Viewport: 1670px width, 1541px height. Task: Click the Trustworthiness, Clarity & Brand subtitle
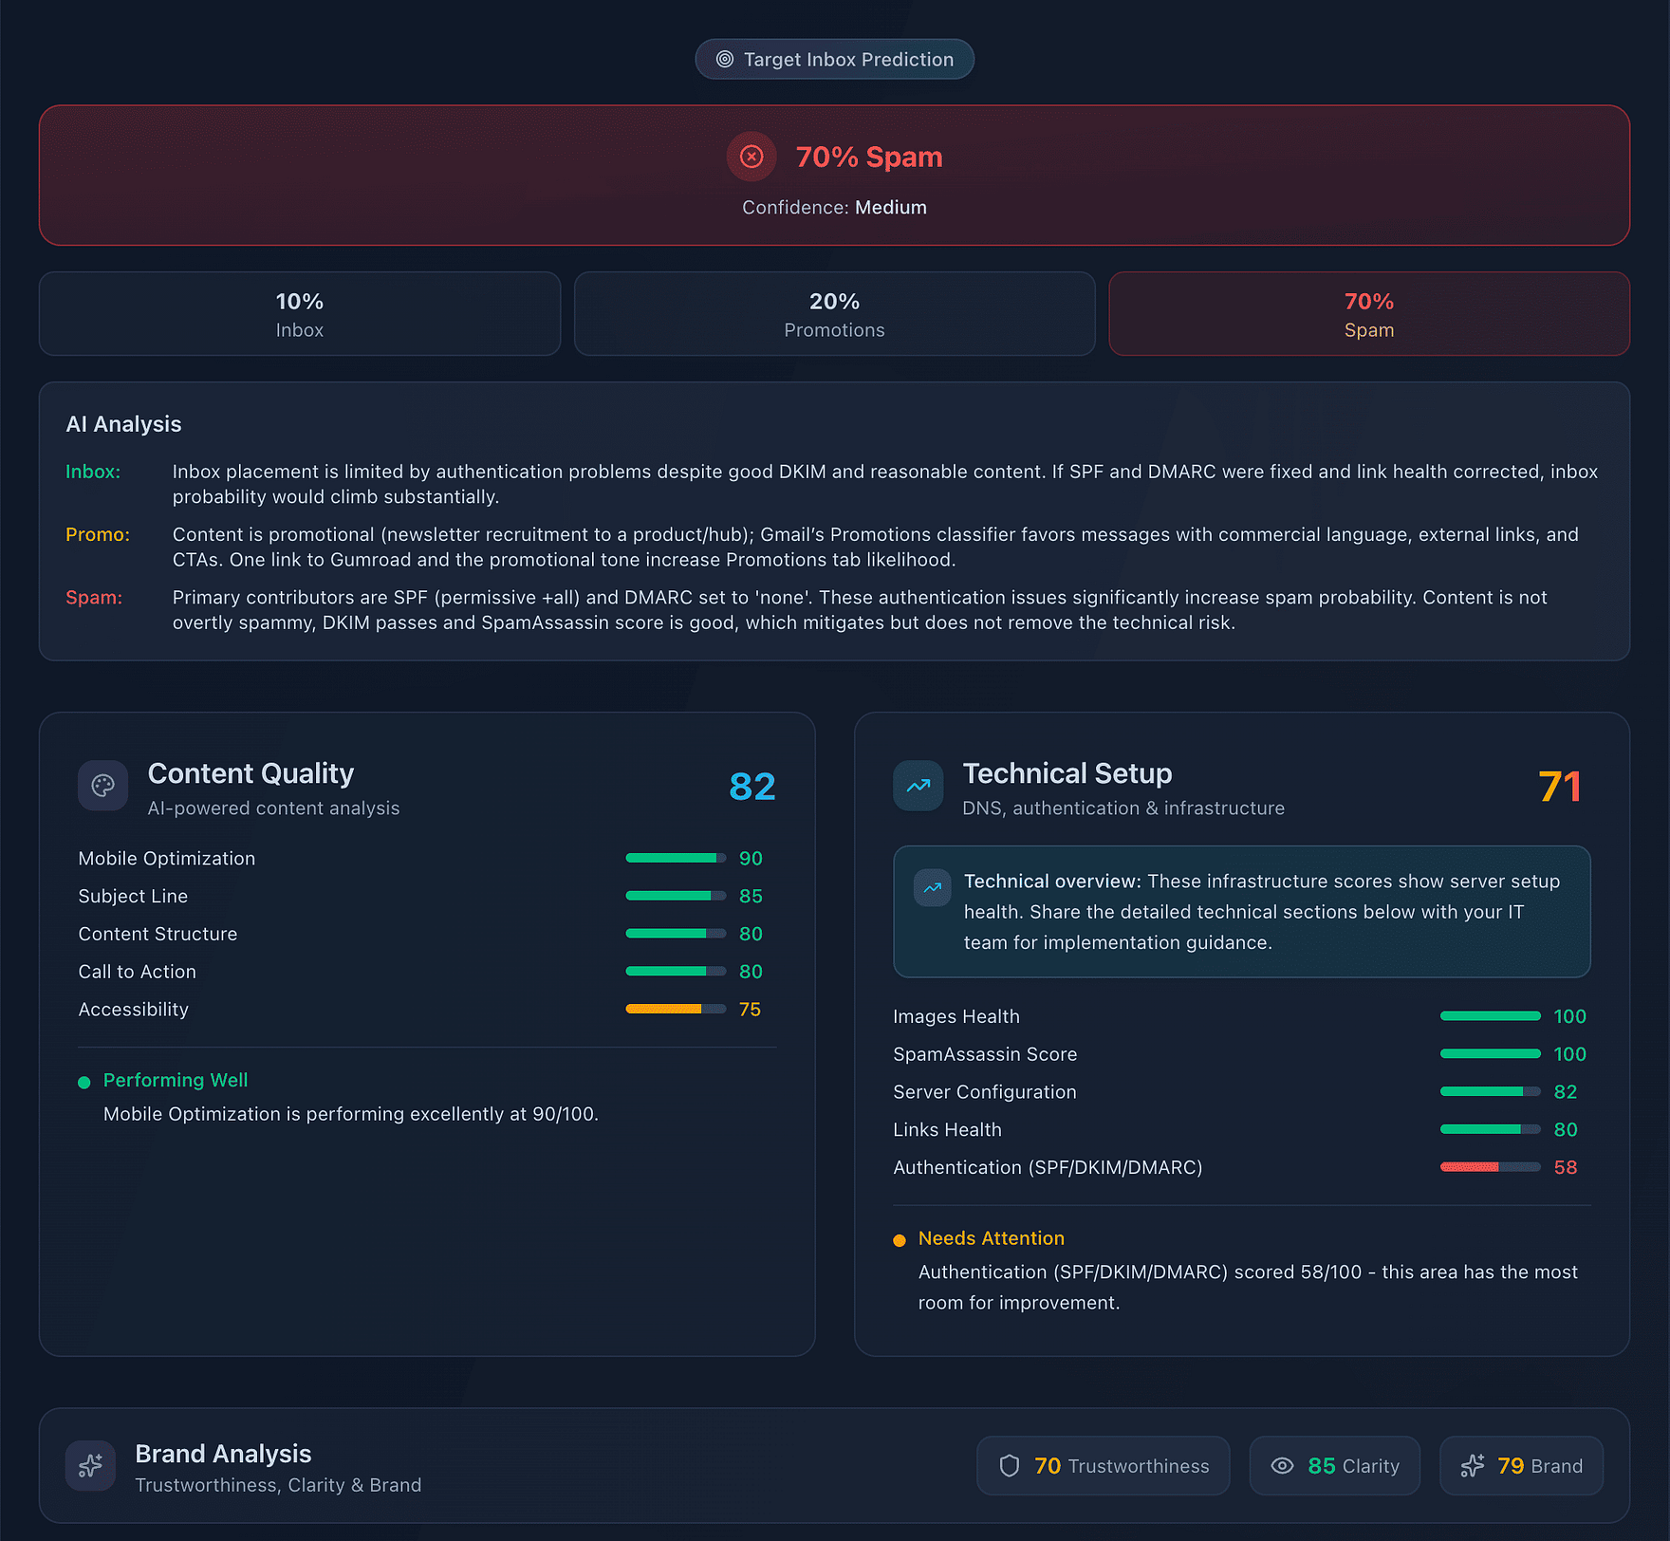pos(278,1485)
